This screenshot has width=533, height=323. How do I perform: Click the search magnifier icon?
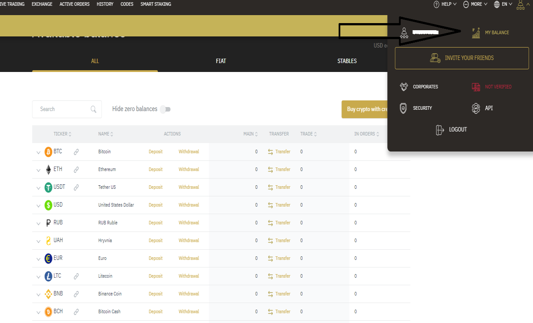[x=93, y=109]
